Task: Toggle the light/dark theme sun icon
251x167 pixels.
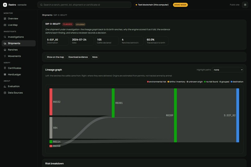Action: [x=245, y=5]
